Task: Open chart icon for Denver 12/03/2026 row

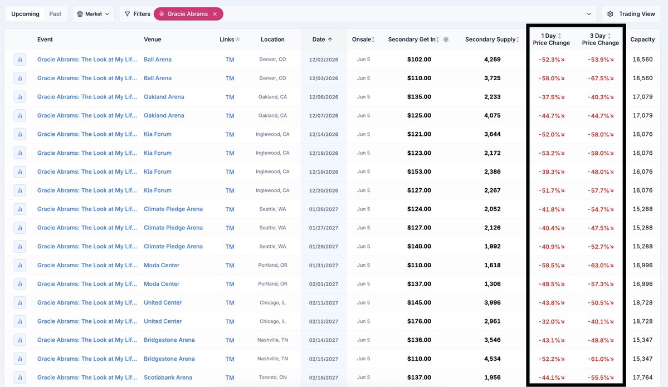Action: coord(19,79)
